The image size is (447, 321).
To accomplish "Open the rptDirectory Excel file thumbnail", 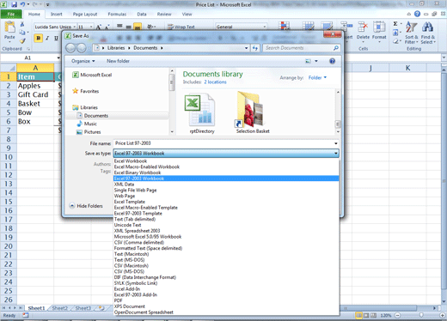I will coord(201,111).
